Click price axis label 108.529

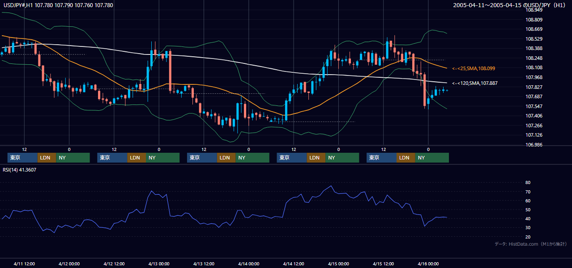click(534, 39)
